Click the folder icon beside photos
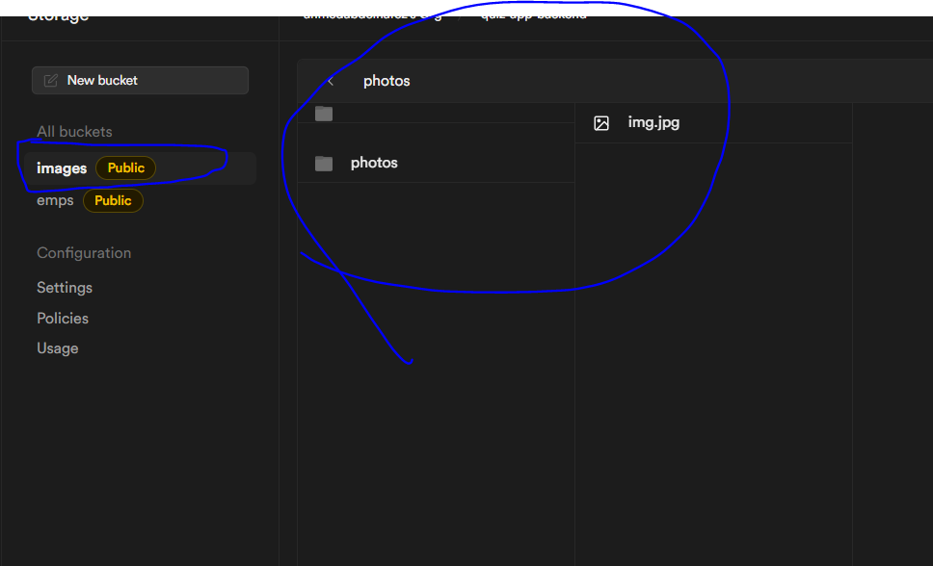 coord(323,162)
